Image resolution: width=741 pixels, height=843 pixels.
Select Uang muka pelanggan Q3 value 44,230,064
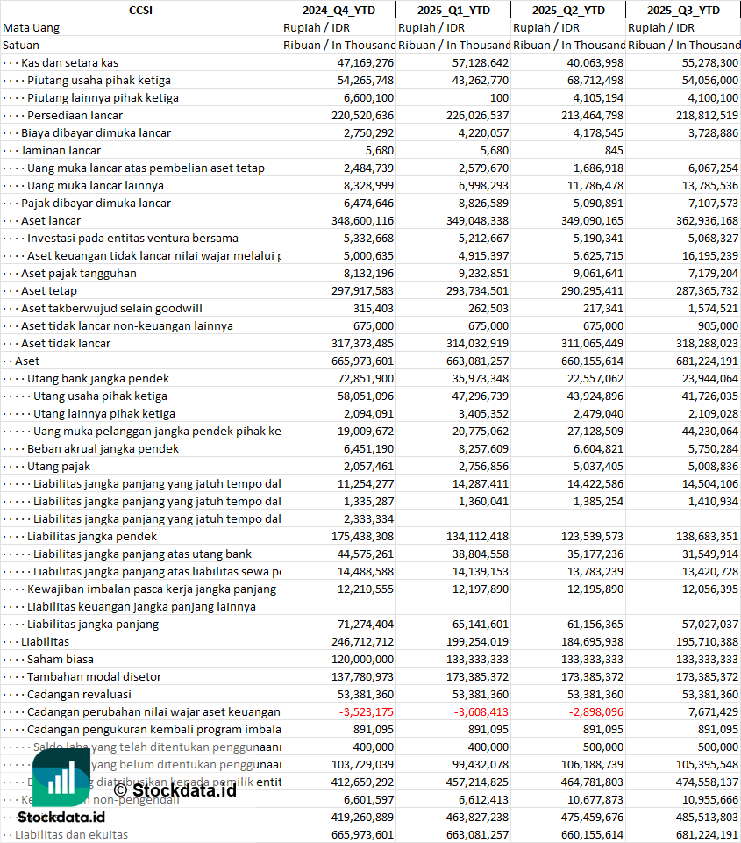pos(710,432)
